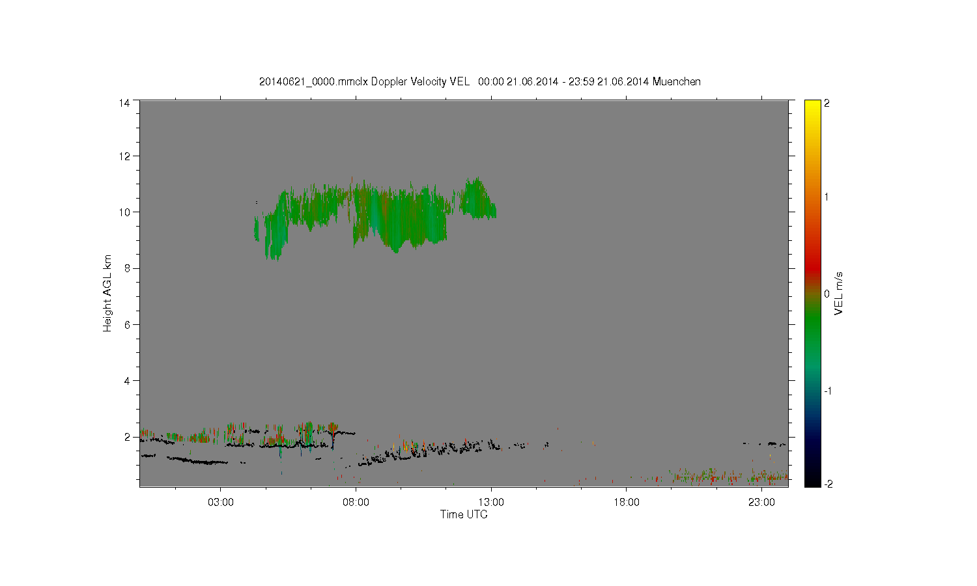The height and width of the screenshot is (586, 977).
Task: Click the 13:00 time tick label
Action: [x=491, y=503]
